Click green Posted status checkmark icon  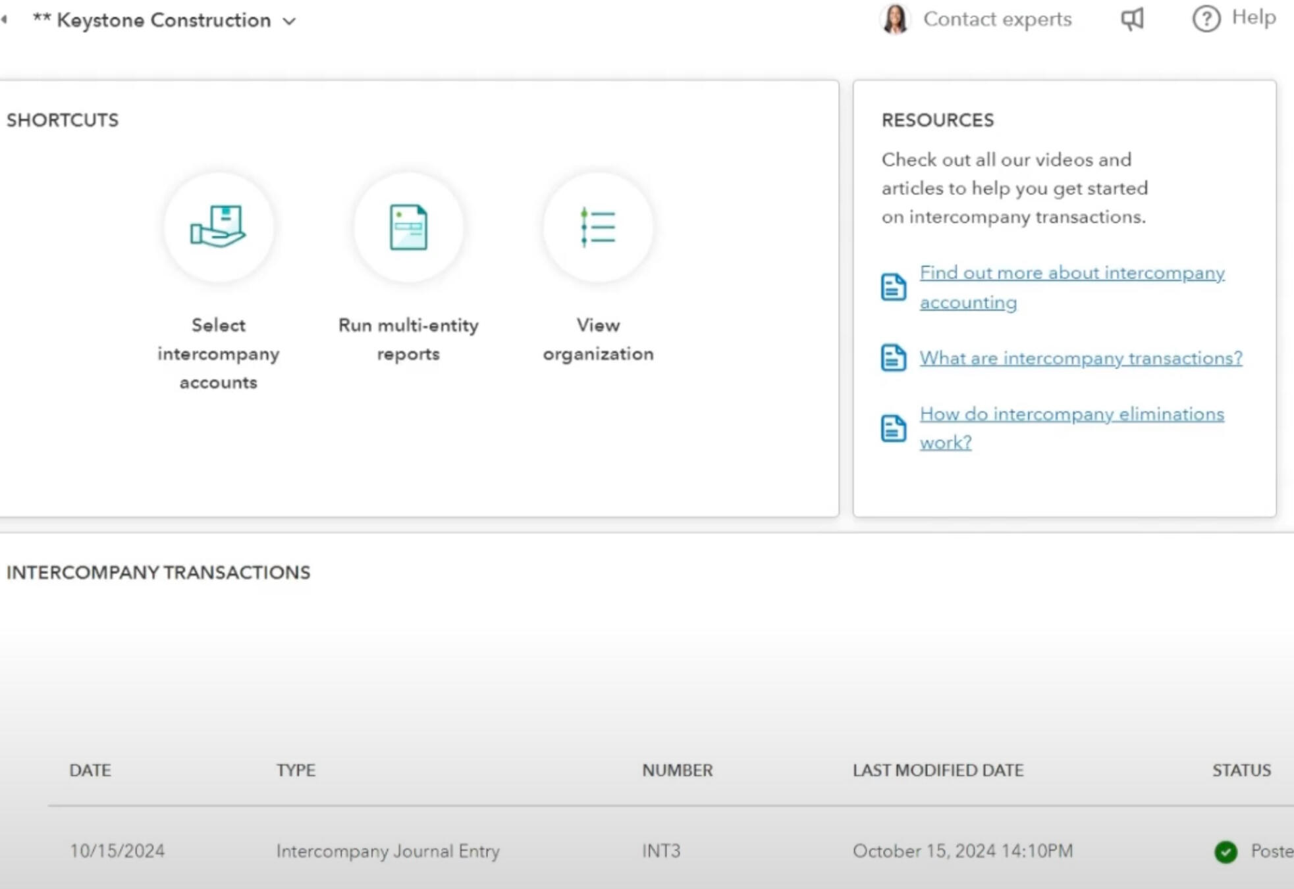click(x=1226, y=851)
